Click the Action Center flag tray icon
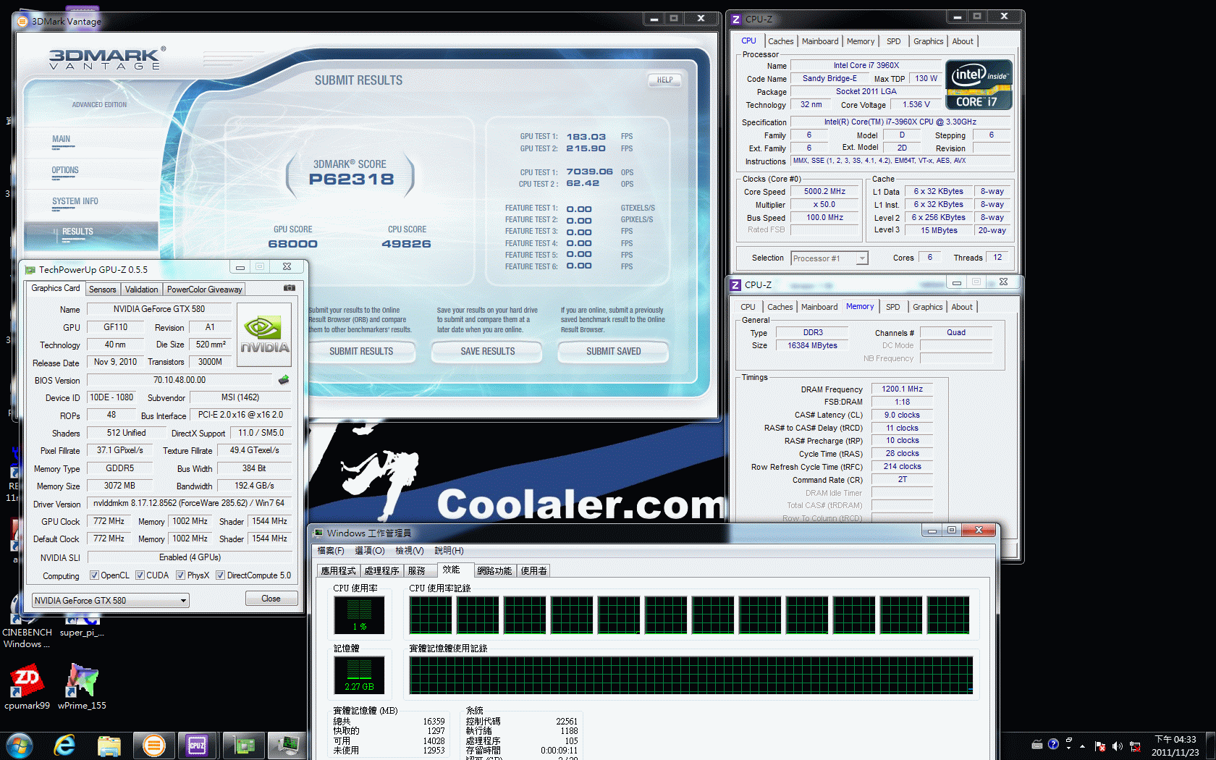This screenshot has width=1216, height=760. pyautogui.click(x=1100, y=746)
